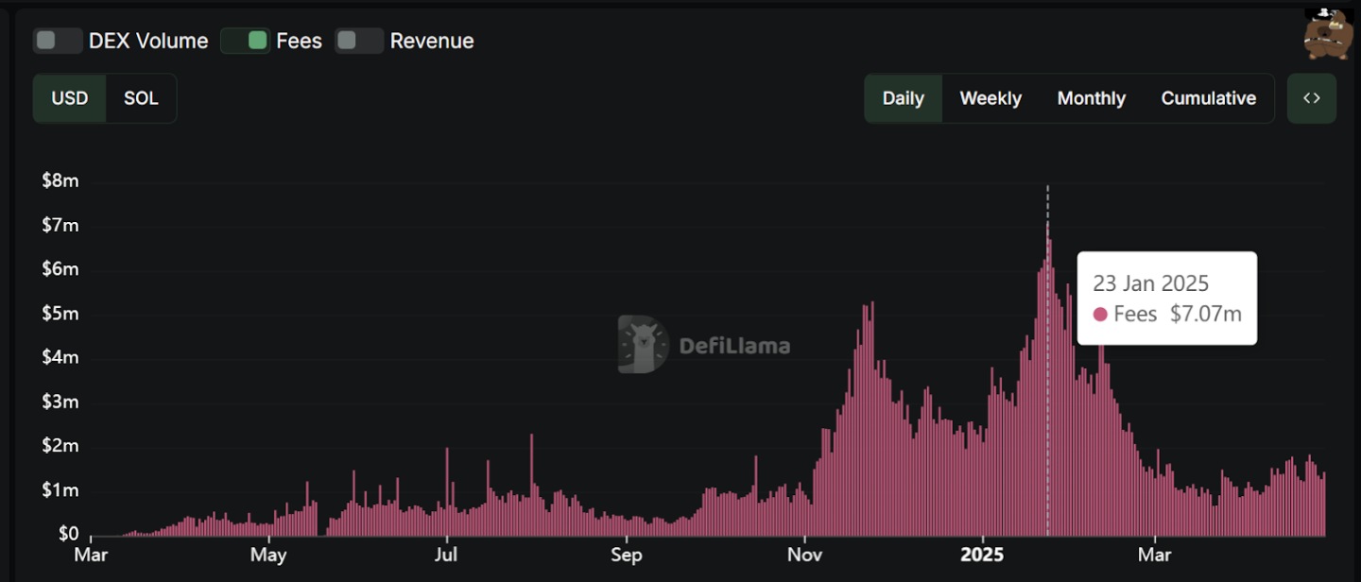The width and height of the screenshot is (1361, 582).
Task: Click the 2025 label on x-axis
Action: point(981,554)
